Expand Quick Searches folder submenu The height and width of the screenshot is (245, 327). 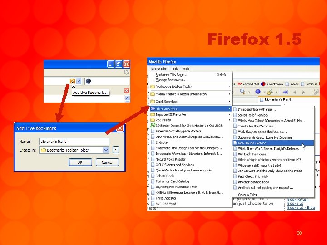point(190,102)
